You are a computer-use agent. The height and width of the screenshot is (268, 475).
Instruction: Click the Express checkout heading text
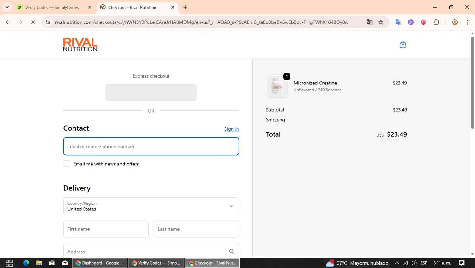[x=151, y=76]
